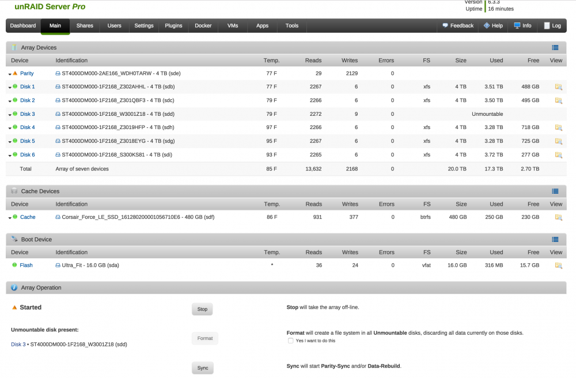Open the Parity device link

pyautogui.click(x=27, y=74)
